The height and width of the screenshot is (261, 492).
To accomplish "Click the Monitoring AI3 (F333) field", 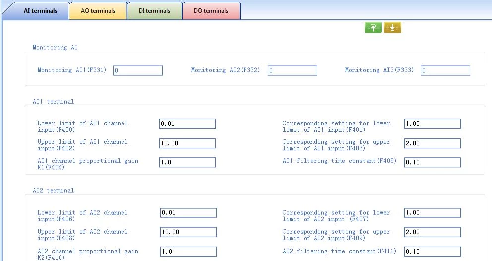I will pyautogui.click(x=445, y=71).
